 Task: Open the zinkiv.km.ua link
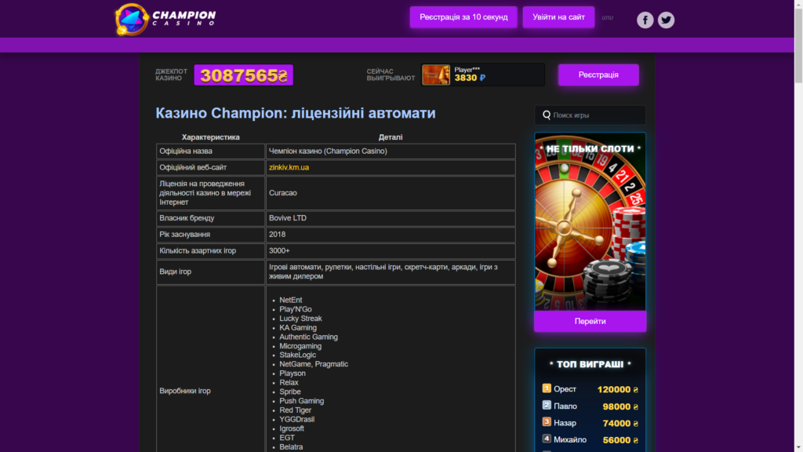pos(289,168)
